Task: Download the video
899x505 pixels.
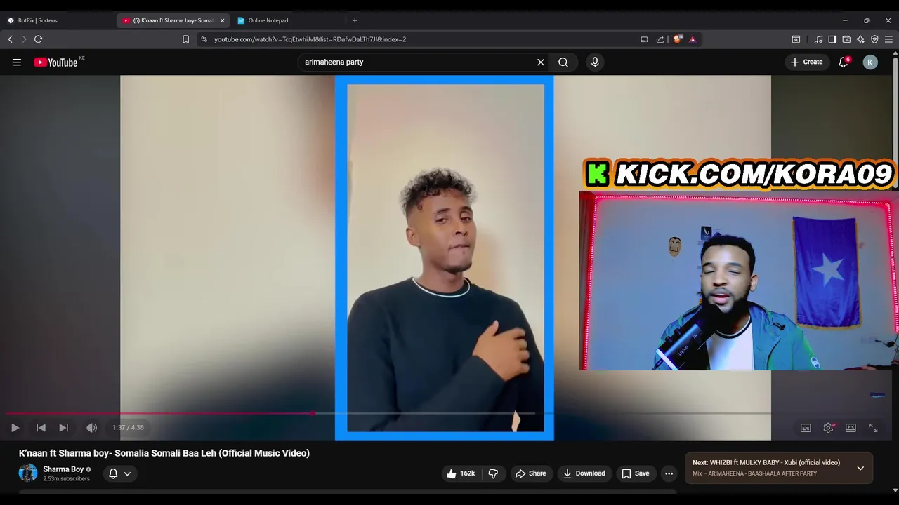Action: click(x=584, y=473)
